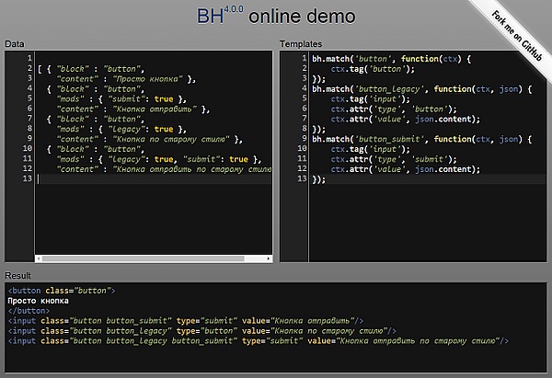
Task: Click Templates line 10 ctx.tag('input')
Action: click(x=371, y=149)
